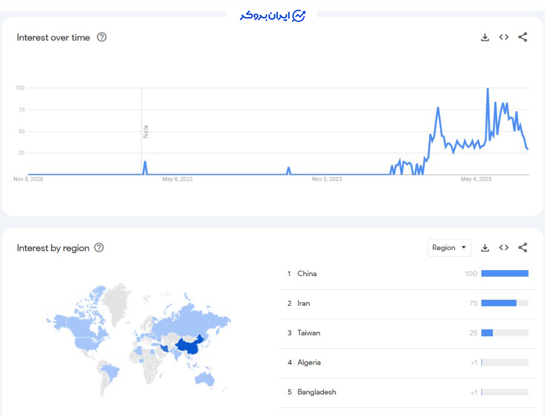Share the Interest by region panel
545x416 pixels.
pyautogui.click(x=523, y=248)
